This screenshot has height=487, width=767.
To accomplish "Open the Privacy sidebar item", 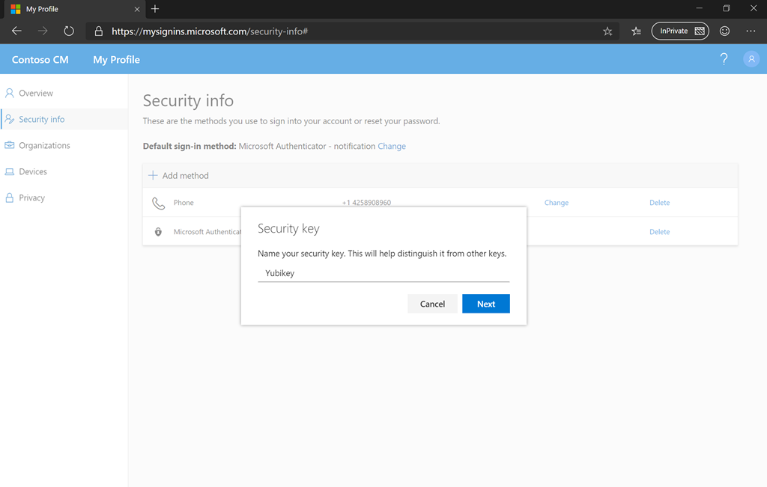I will 31,198.
